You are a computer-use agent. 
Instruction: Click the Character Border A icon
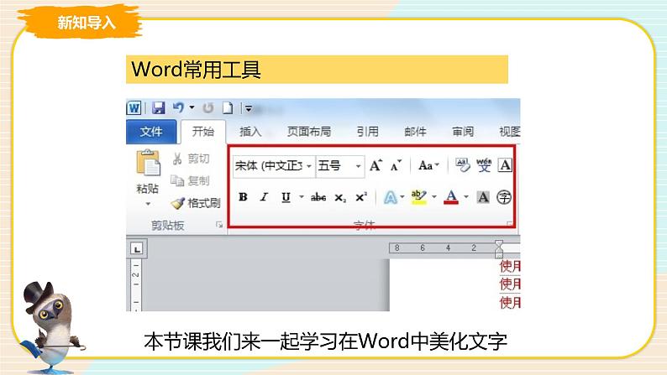point(505,165)
